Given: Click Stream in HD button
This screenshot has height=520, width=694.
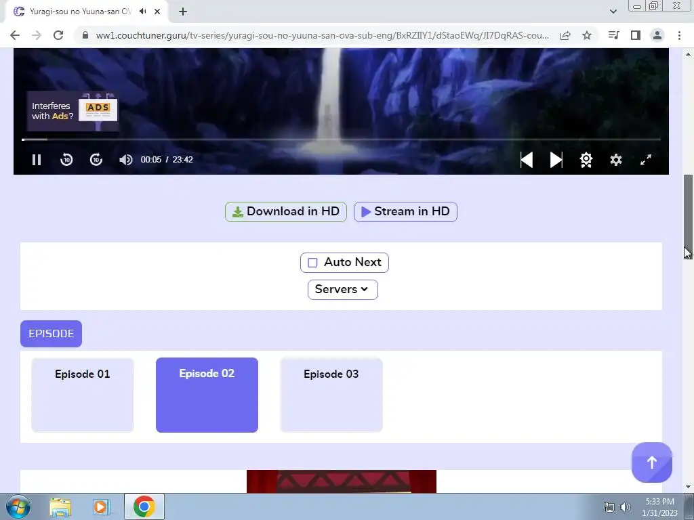Looking at the screenshot, I should [405, 212].
